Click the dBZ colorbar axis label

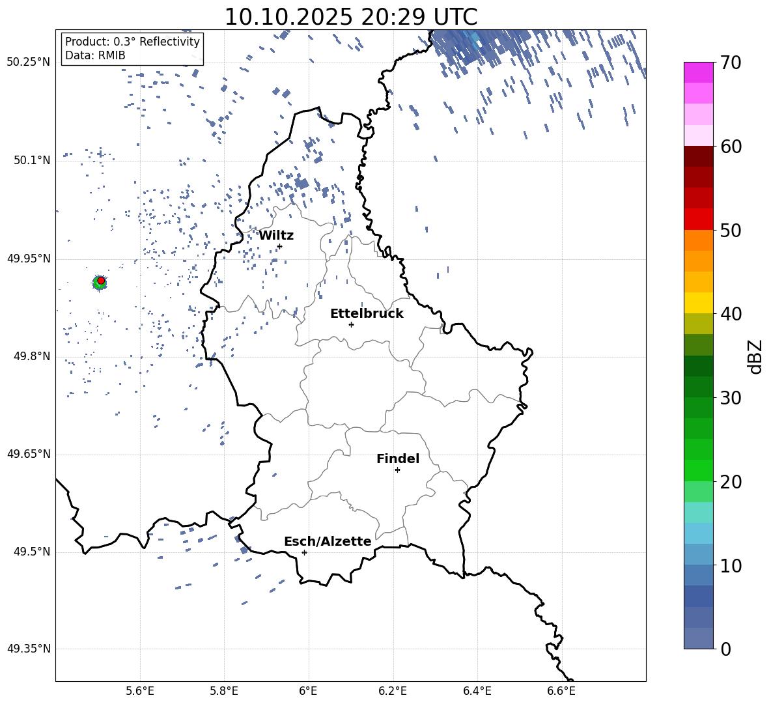click(x=756, y=356)
